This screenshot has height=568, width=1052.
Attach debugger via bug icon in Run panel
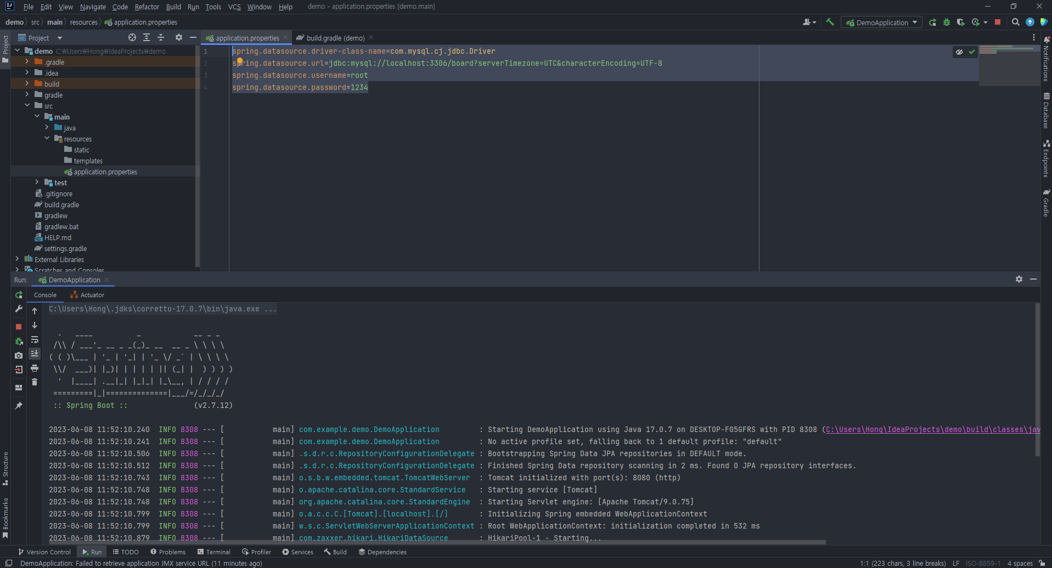19,341
